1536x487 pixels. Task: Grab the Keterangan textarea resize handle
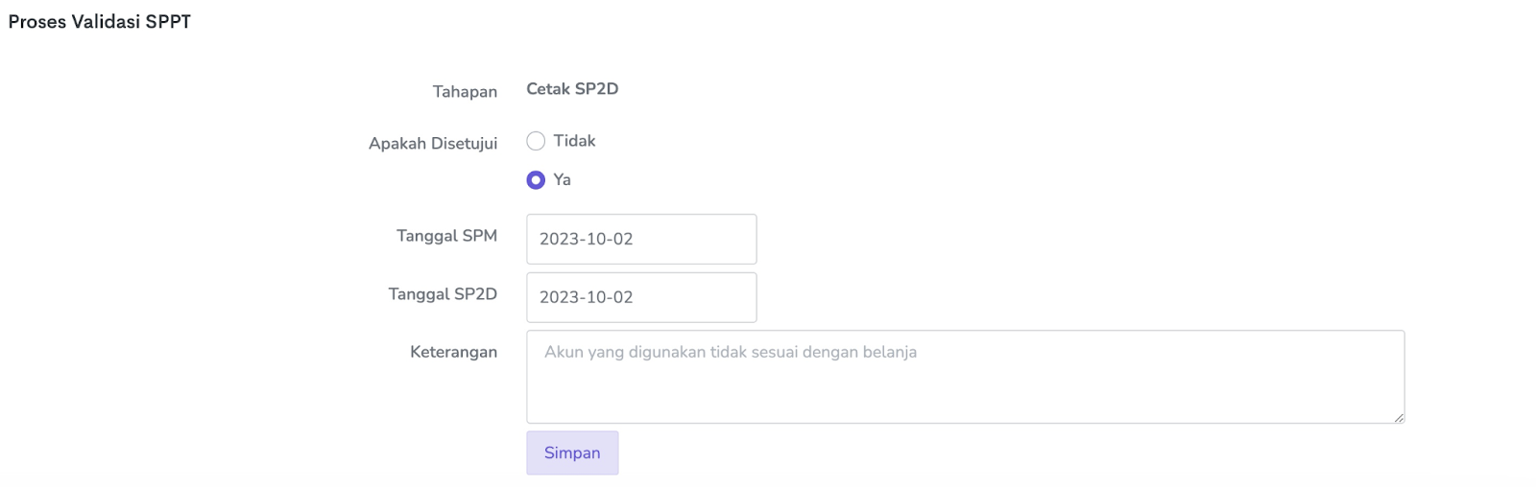pyautogui.click(x=1399, y=417)
